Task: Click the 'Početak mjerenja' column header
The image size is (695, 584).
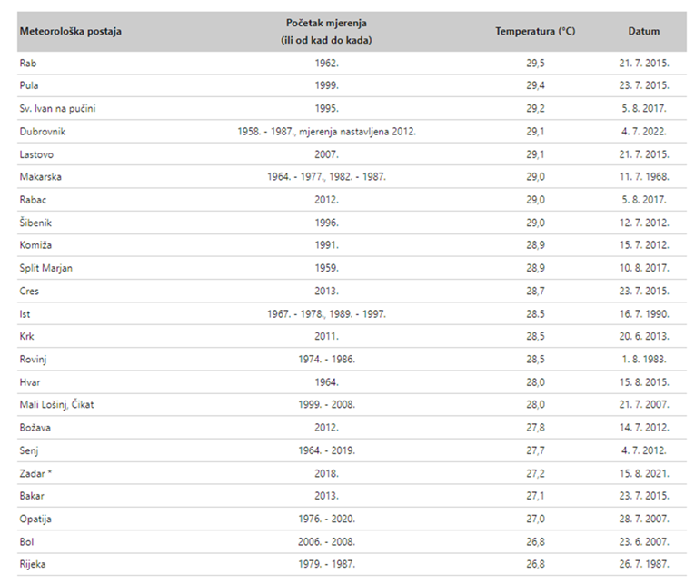Action: point(326,31)
